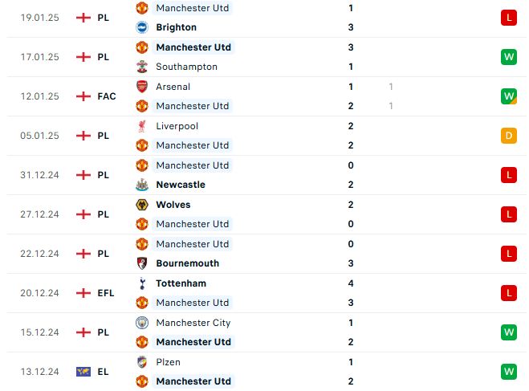Image resolution: width=529 pixels, height=391 pixels.
Task: Open the Manchester City team link
Action: (193, 323)
